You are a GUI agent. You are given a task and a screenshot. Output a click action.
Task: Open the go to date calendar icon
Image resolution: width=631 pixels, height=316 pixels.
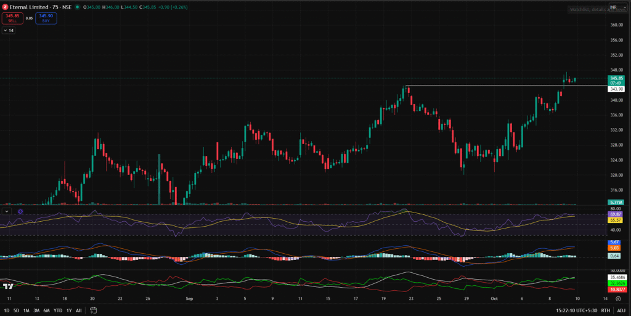coord(92,310)
